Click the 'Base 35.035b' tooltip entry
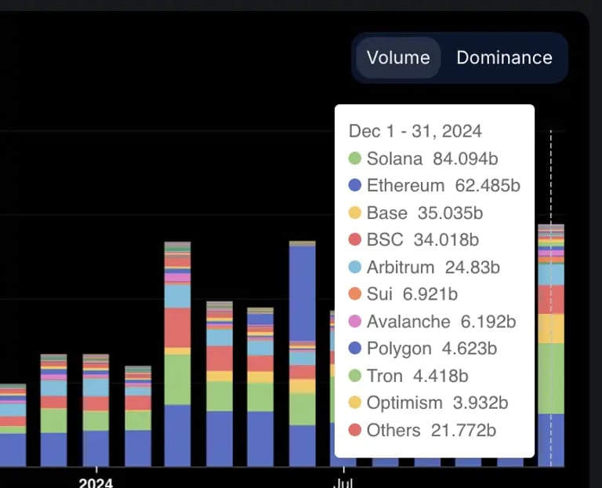 415,213
